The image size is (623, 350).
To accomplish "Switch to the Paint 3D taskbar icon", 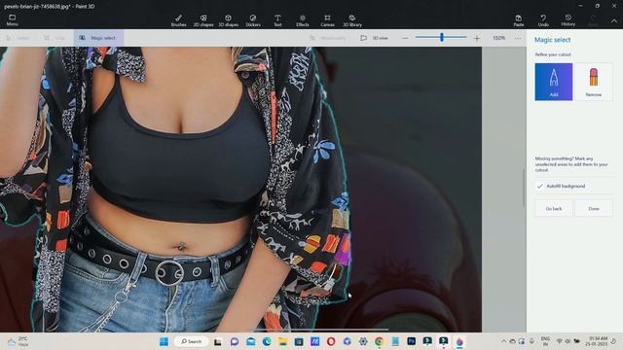I will (459, 341).
